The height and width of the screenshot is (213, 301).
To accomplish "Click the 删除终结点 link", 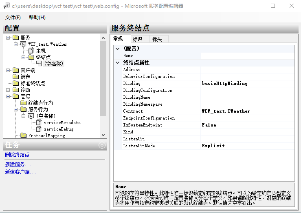I will click(17, 155).
